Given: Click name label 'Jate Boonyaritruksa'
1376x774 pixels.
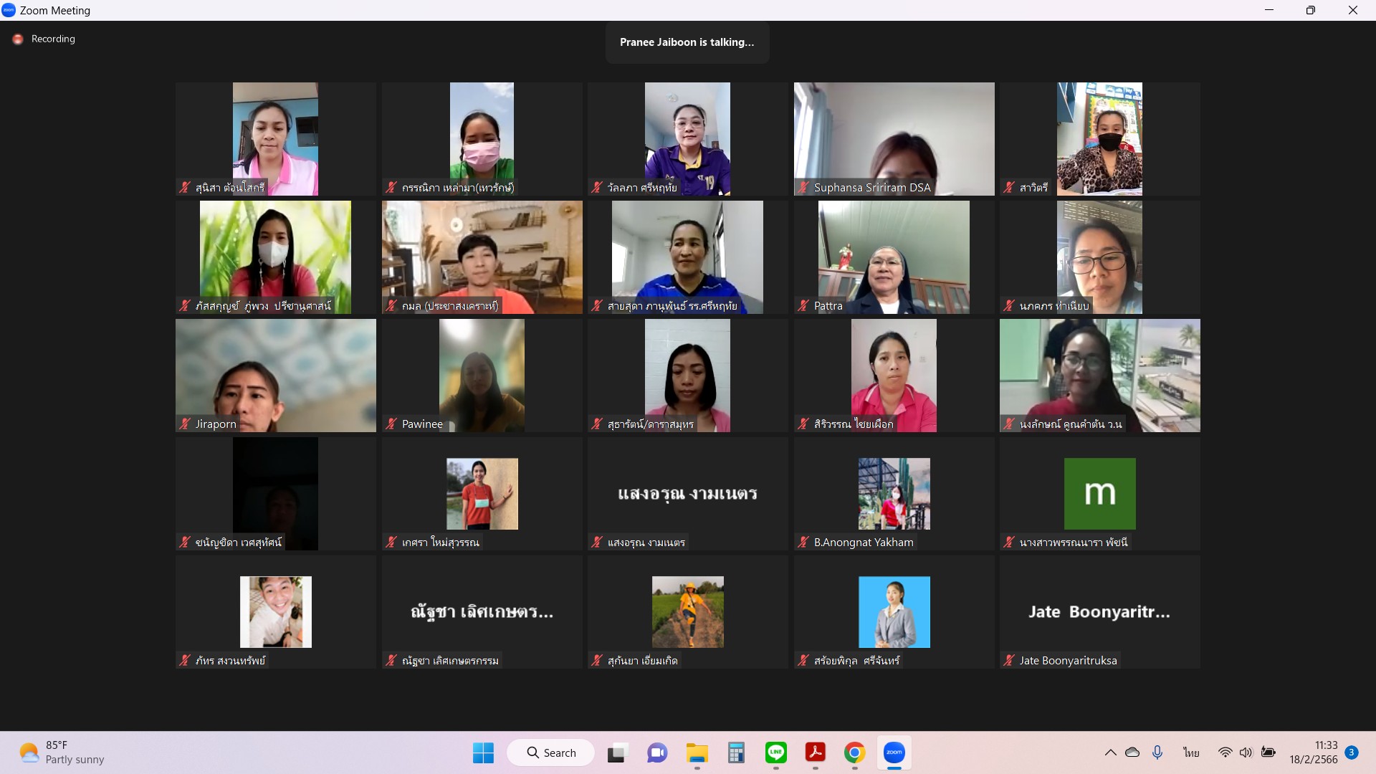Looking at the screenshot, I should pos(1068,661).
